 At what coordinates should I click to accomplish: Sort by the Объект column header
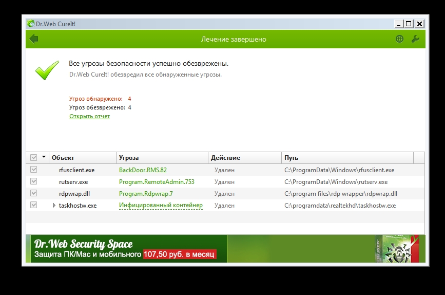[83, 158]
